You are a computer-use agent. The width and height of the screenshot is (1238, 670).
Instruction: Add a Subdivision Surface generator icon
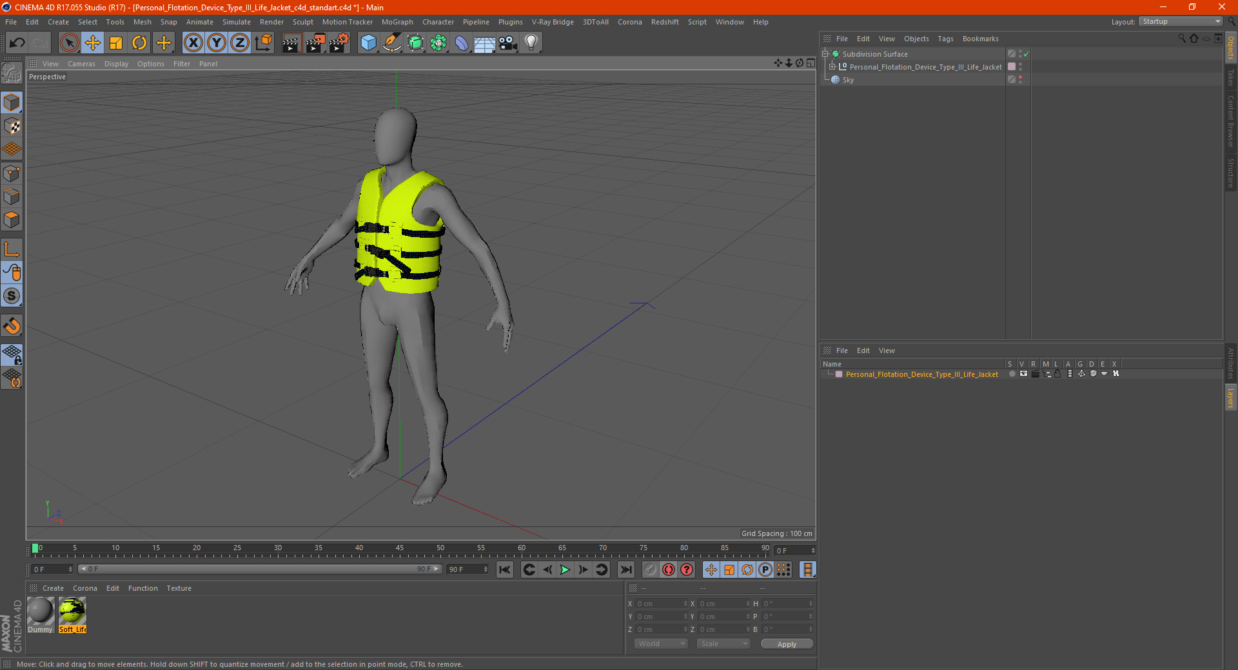(x=415, y=43)
